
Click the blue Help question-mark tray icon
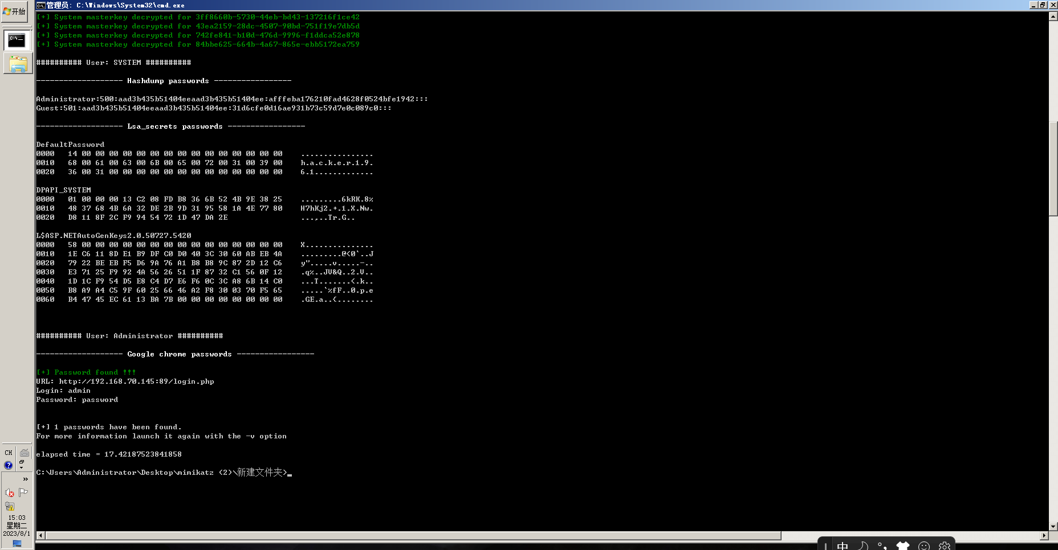click(9, 465)
